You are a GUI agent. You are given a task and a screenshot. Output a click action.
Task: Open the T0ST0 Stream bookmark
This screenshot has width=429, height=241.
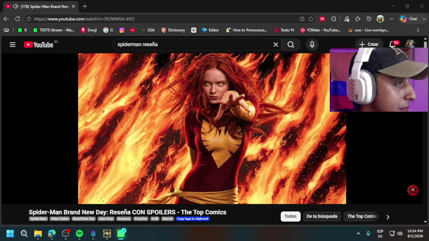54,30
